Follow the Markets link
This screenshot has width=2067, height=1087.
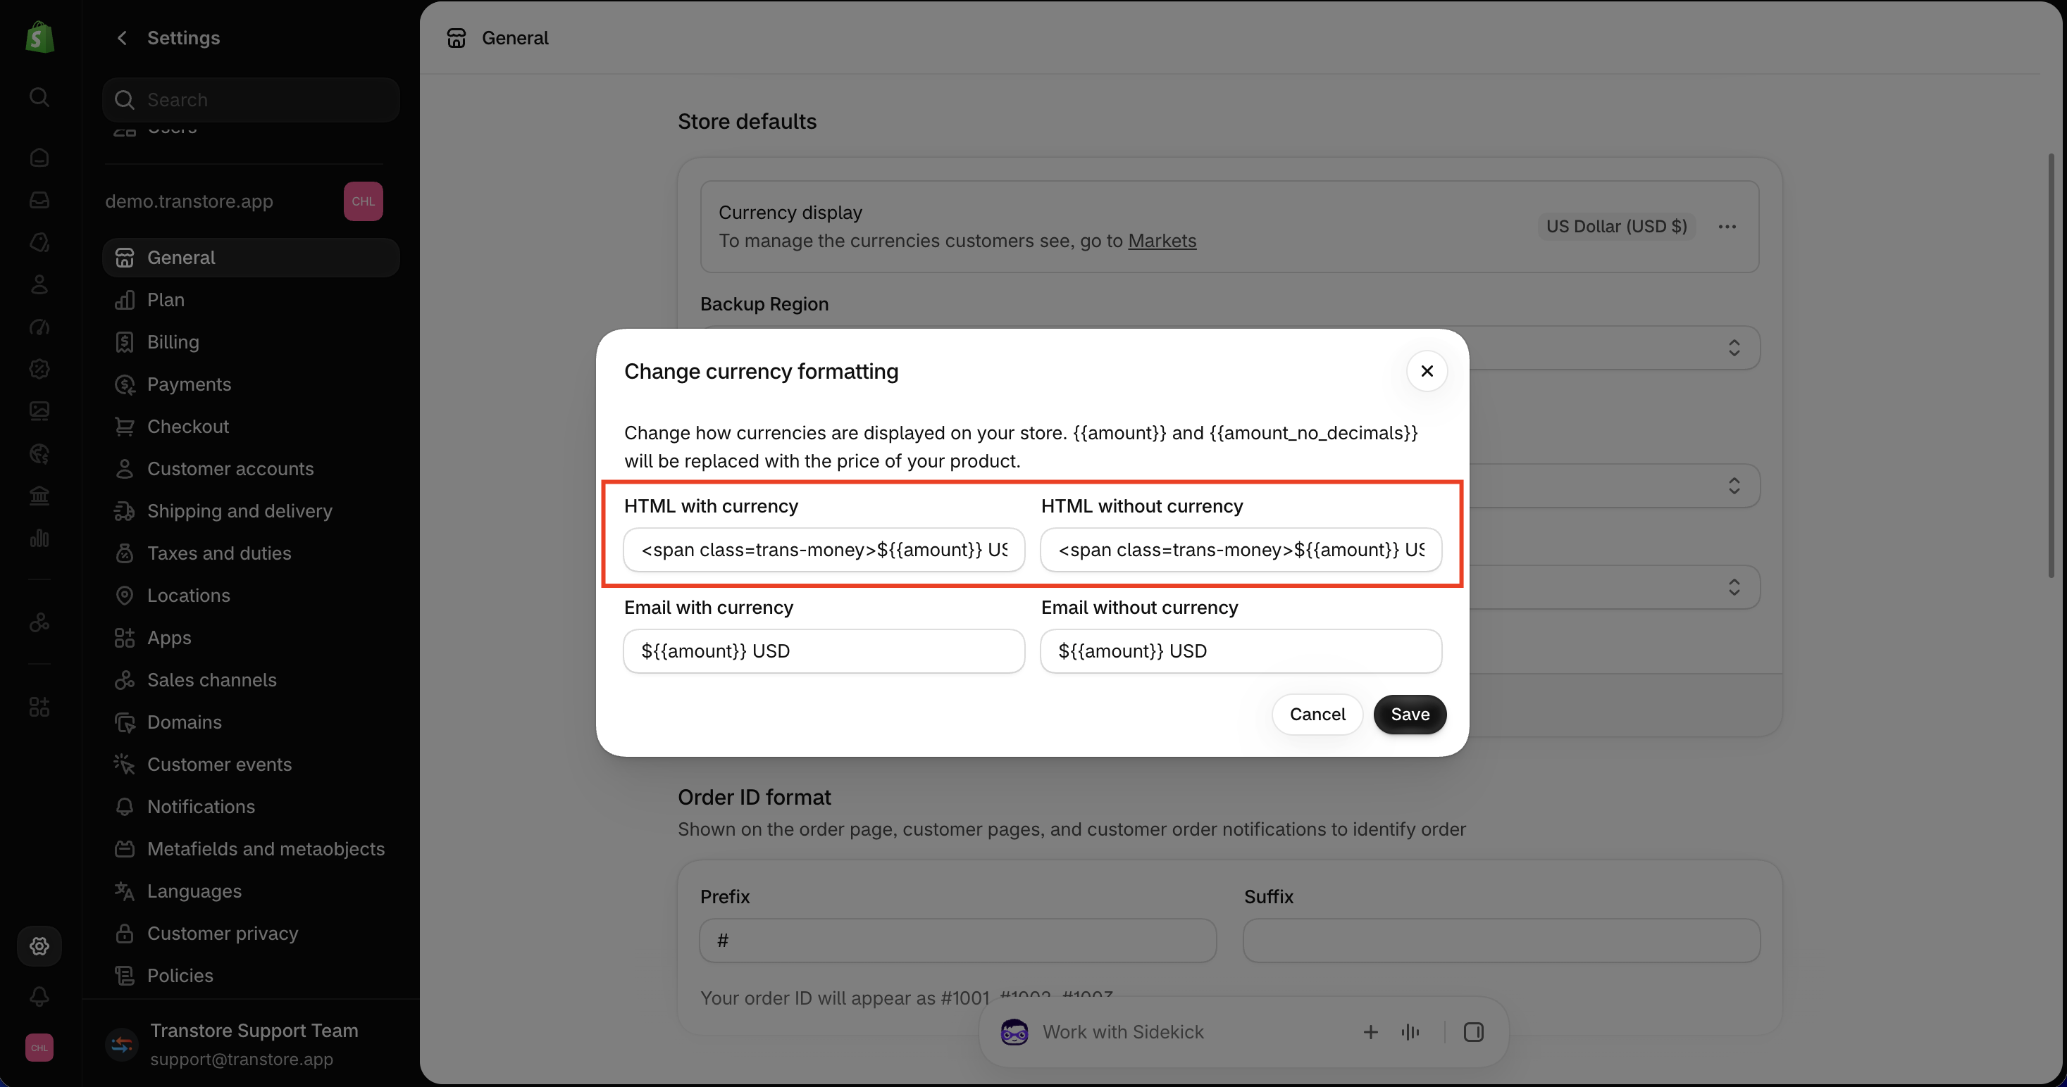point(1162,241)
